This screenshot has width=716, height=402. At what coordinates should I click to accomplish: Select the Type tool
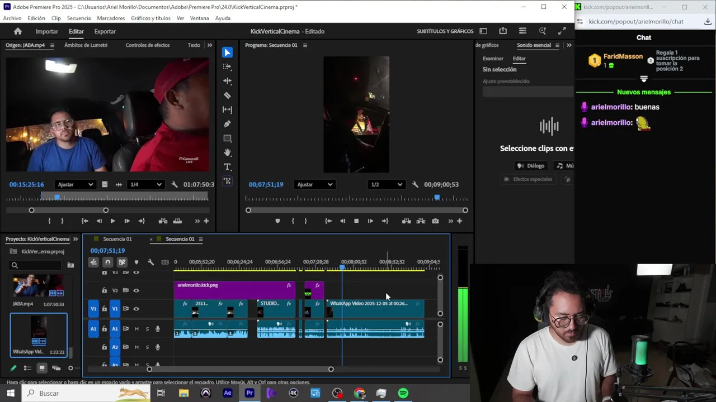click(227, 167)
